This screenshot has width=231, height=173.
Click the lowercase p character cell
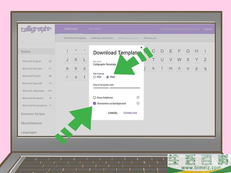pyautogui.click(x=196, y=68)
